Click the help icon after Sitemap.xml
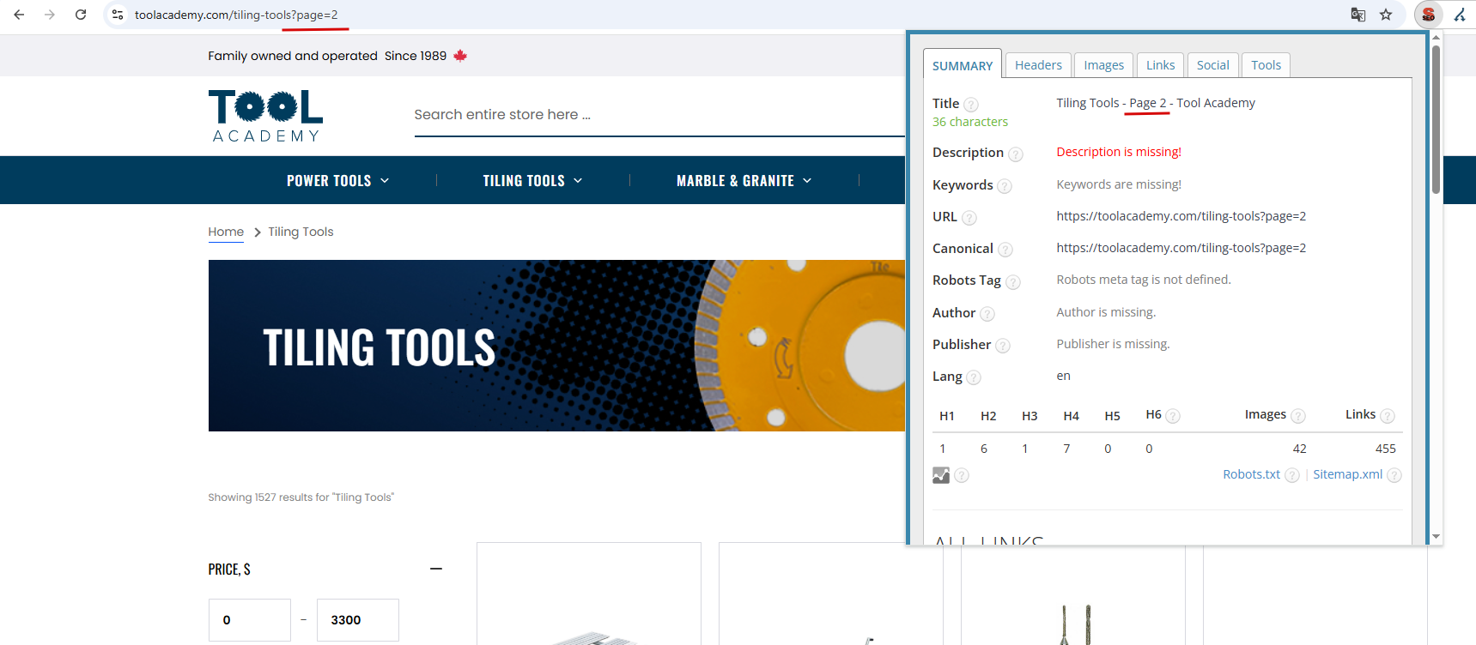1476x645 pixels. (x=1394, y=475)
